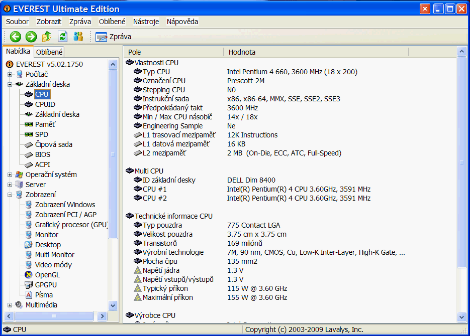This screenshot has width=470, height=336.
Task: Click the Server icon in tree
Action: [19, 185]
